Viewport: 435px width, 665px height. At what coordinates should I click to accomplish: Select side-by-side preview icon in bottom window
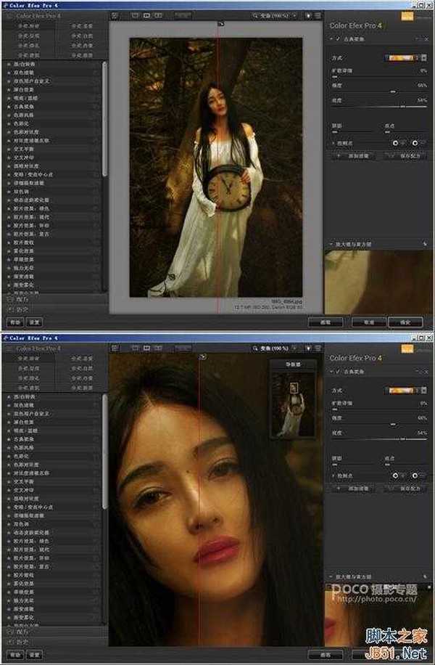pyautogui.click(x=158, y=348)
